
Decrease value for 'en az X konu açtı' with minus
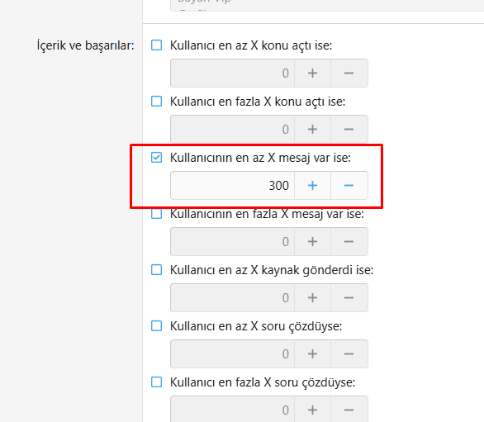[x=349, y=73]
